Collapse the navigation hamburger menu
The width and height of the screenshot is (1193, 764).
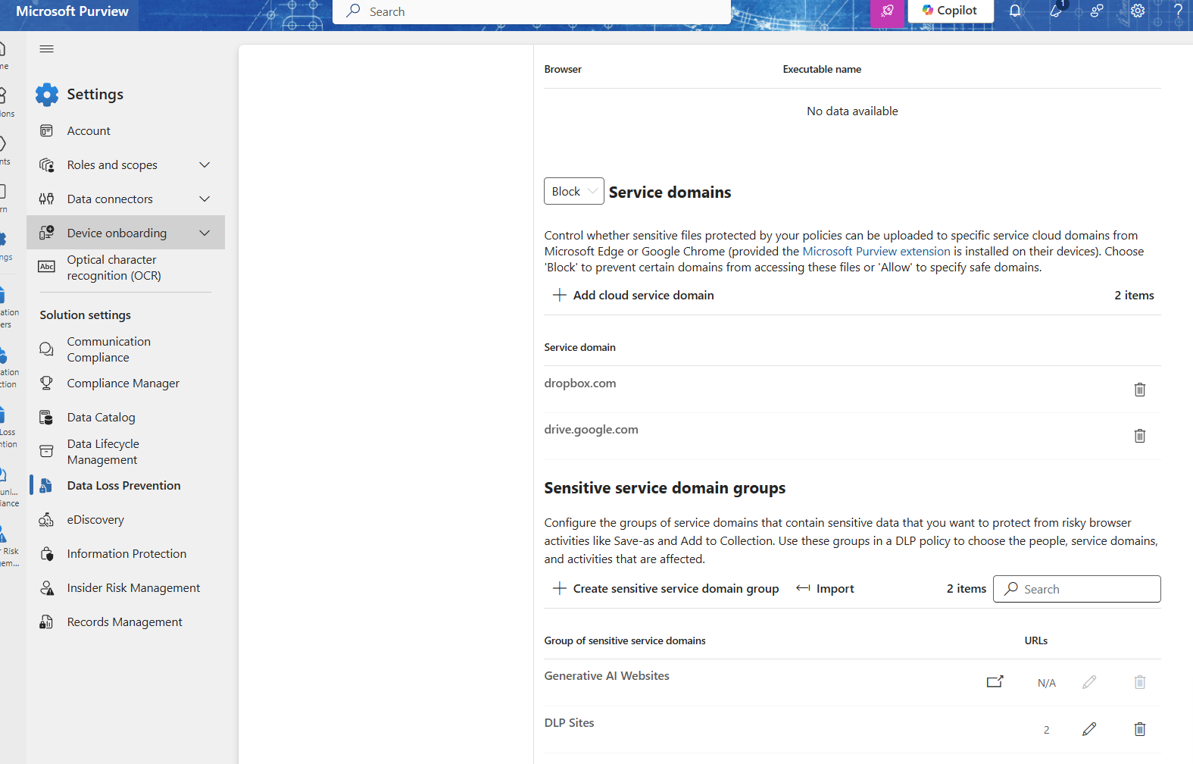point(46,49)
